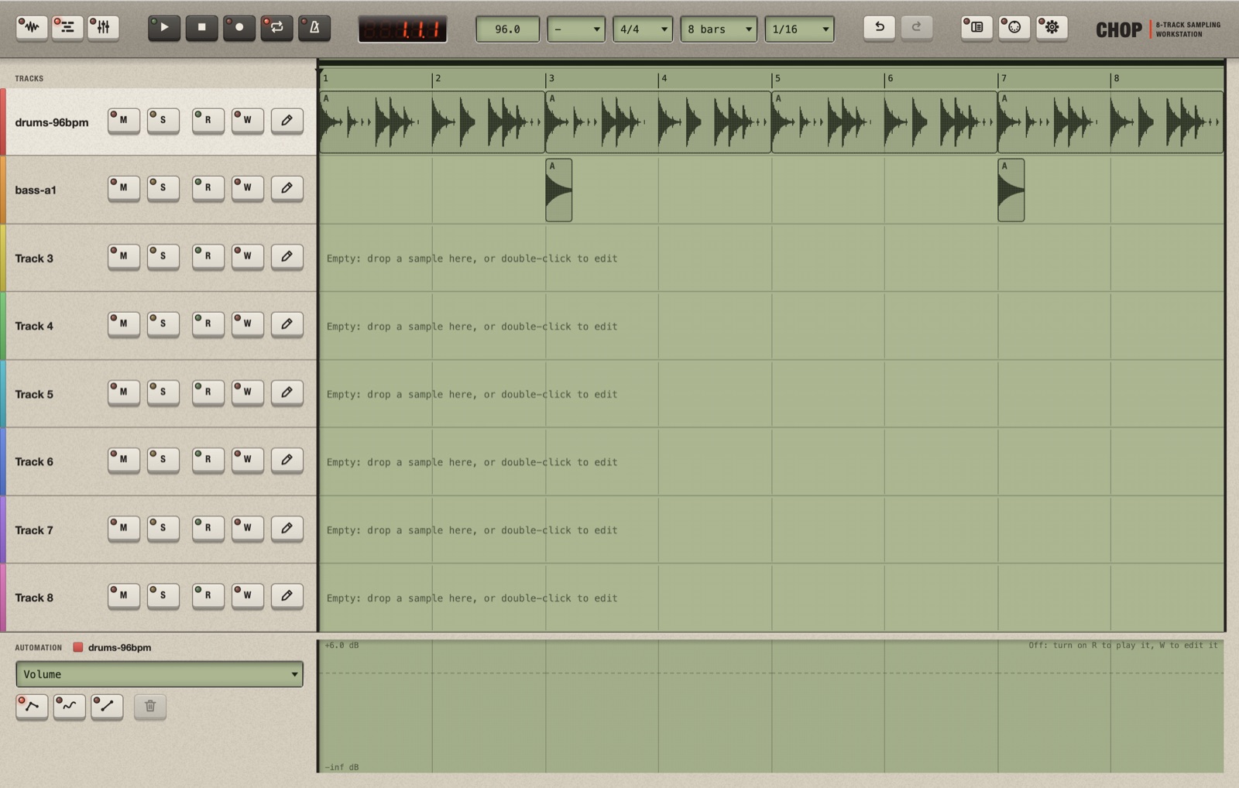Toggle the side panel browser button
Image resolution: width=1239 pixels, height=788 pixels.
tap(976, 28)
